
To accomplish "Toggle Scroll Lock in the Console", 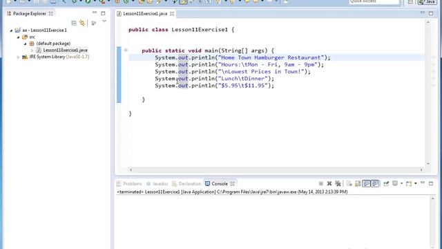I will [358, 184].
